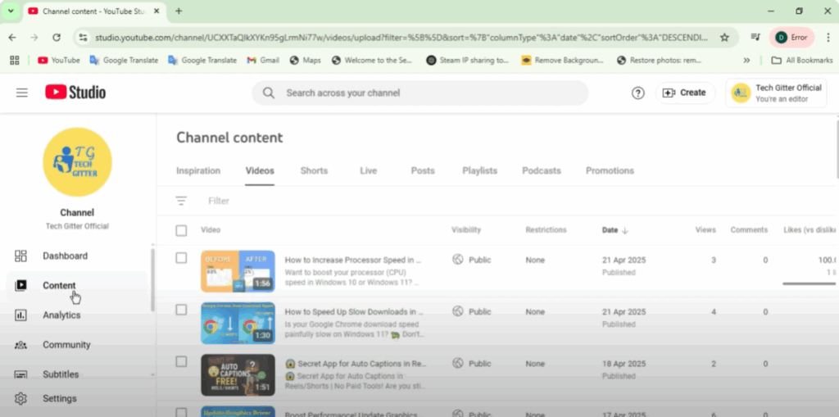
Task: Expand the bookmarks overflow chevron
Action: tap(746, 60)
